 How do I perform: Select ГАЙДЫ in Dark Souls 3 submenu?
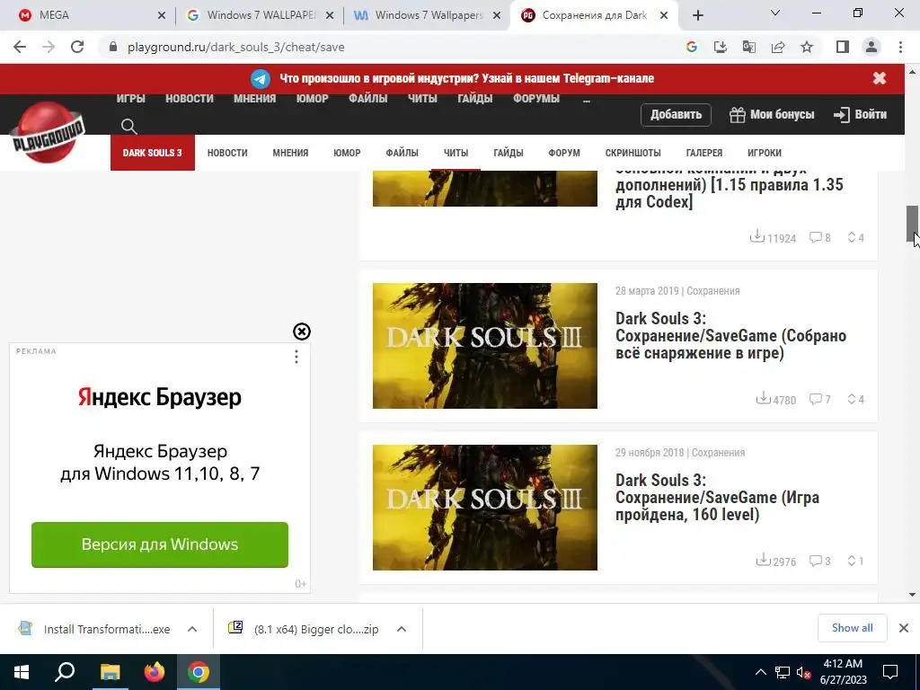pyautogui.click(x=509, y=153)
